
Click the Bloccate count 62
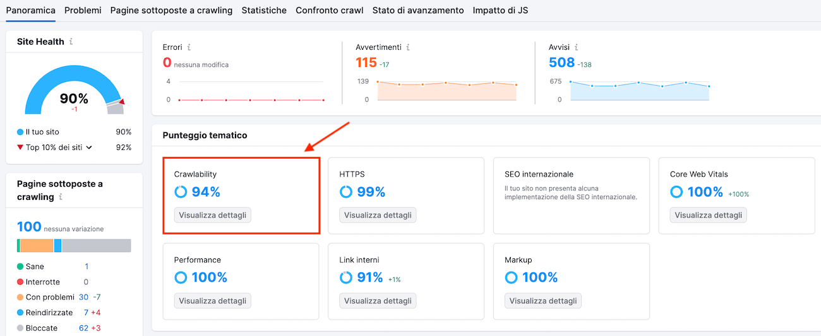(x=84, y=328)
